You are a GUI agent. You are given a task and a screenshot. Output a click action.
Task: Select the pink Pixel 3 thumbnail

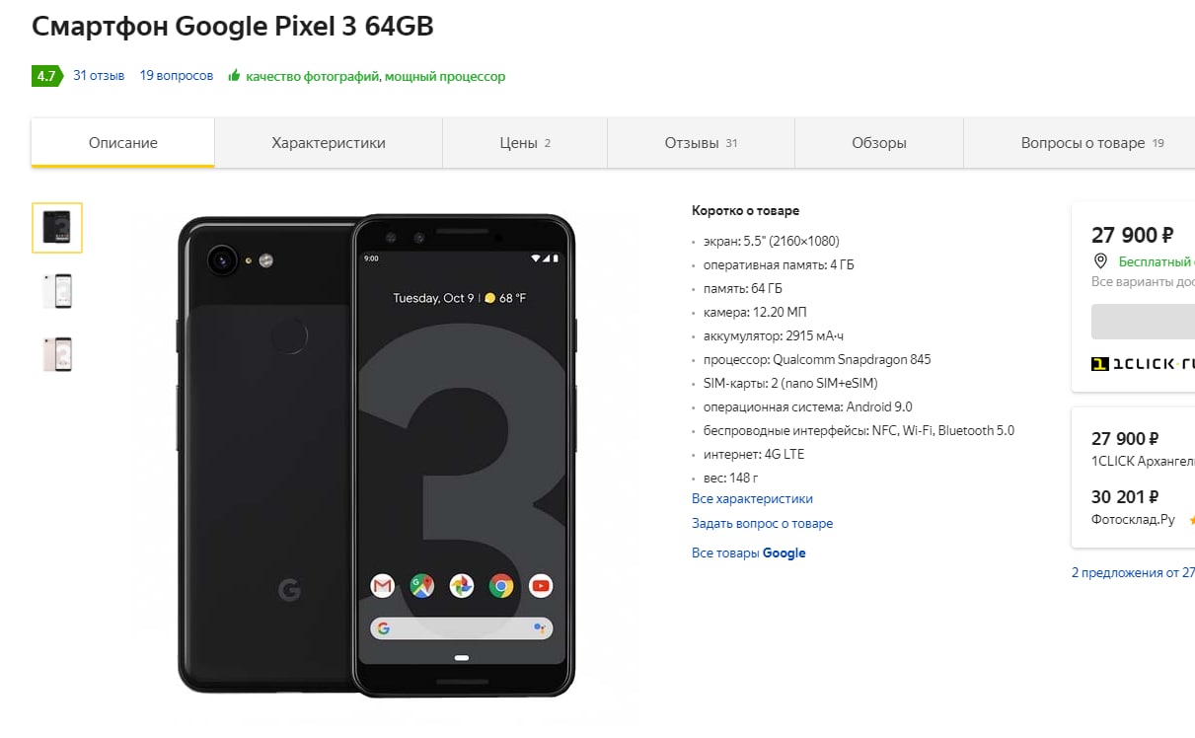pyautogui.click(x=57, y=354)
